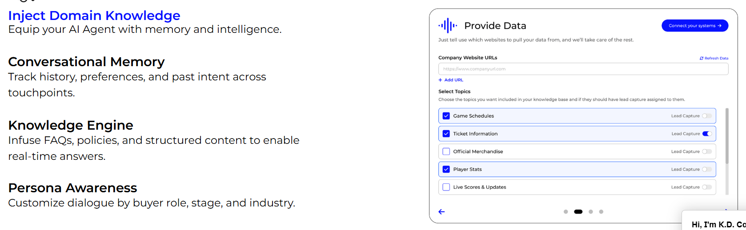The height and width of the screenshot is (230, 746).
Task: Enable Lead Capture for Player Stats
Action: pos(707,169)
